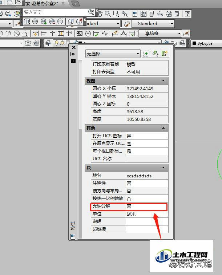Toggle auto-hide on Properties palette

(73, 54)
